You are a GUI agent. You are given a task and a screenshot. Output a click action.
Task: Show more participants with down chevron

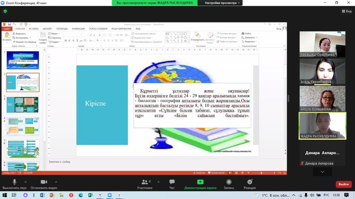tap(322, 172)
